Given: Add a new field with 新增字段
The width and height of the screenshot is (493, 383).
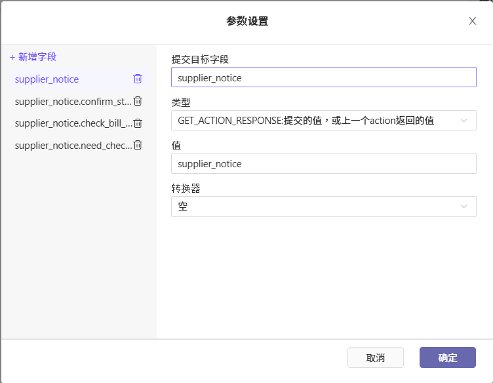Looking at the screenshot, I should point(33,57).
